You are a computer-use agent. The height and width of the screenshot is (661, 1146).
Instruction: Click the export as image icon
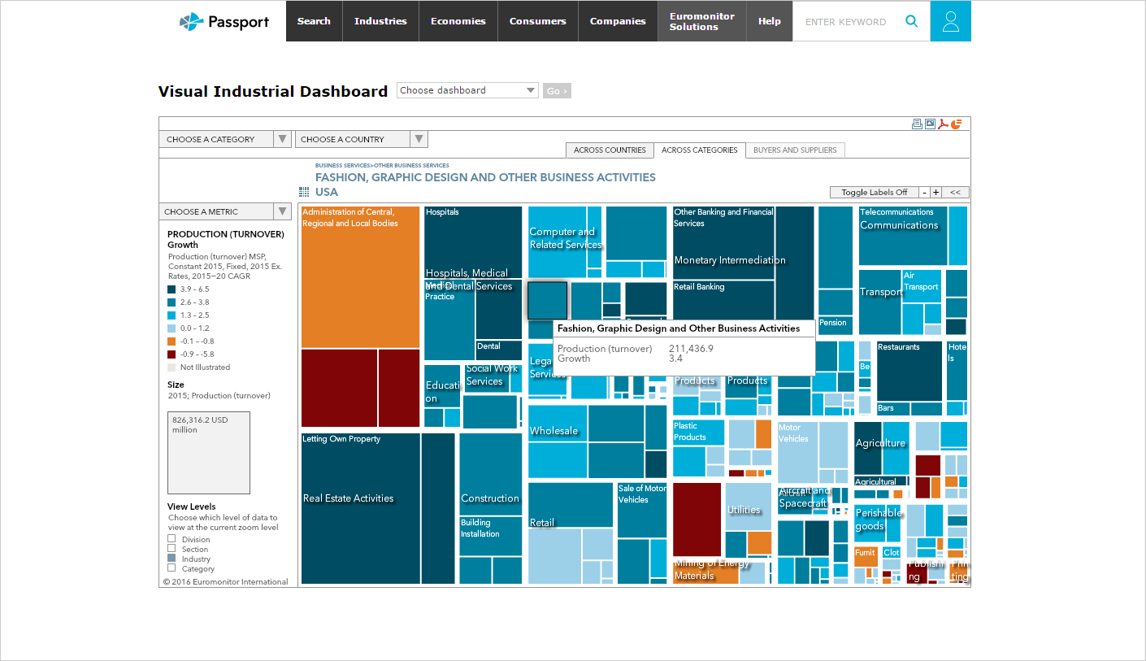point(930,124)
